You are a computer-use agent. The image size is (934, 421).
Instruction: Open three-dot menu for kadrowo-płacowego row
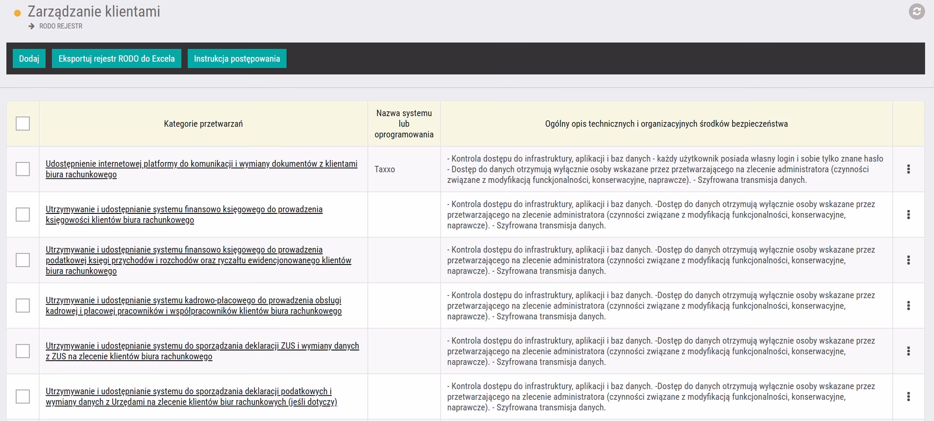[908, 306]
